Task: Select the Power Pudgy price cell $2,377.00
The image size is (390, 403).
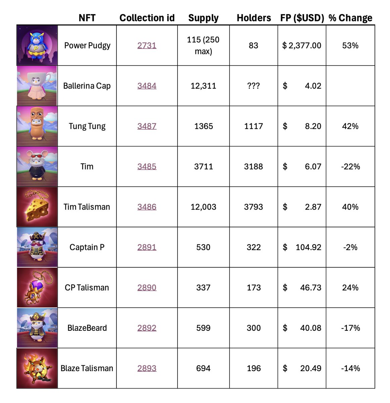Action: pyautogui.click(x=302, y=45)
